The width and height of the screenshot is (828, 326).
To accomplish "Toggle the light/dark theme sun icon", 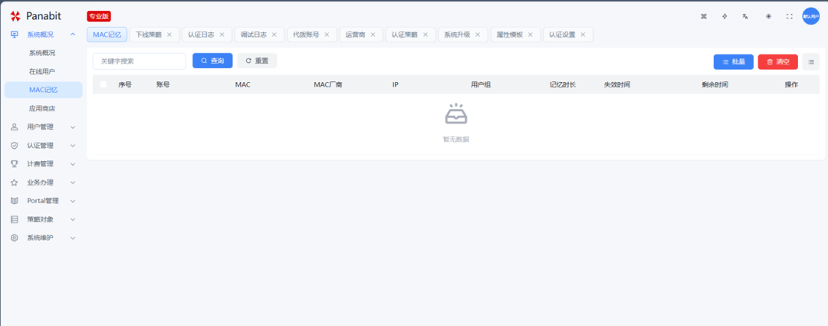I will click(x=768, y=16).
